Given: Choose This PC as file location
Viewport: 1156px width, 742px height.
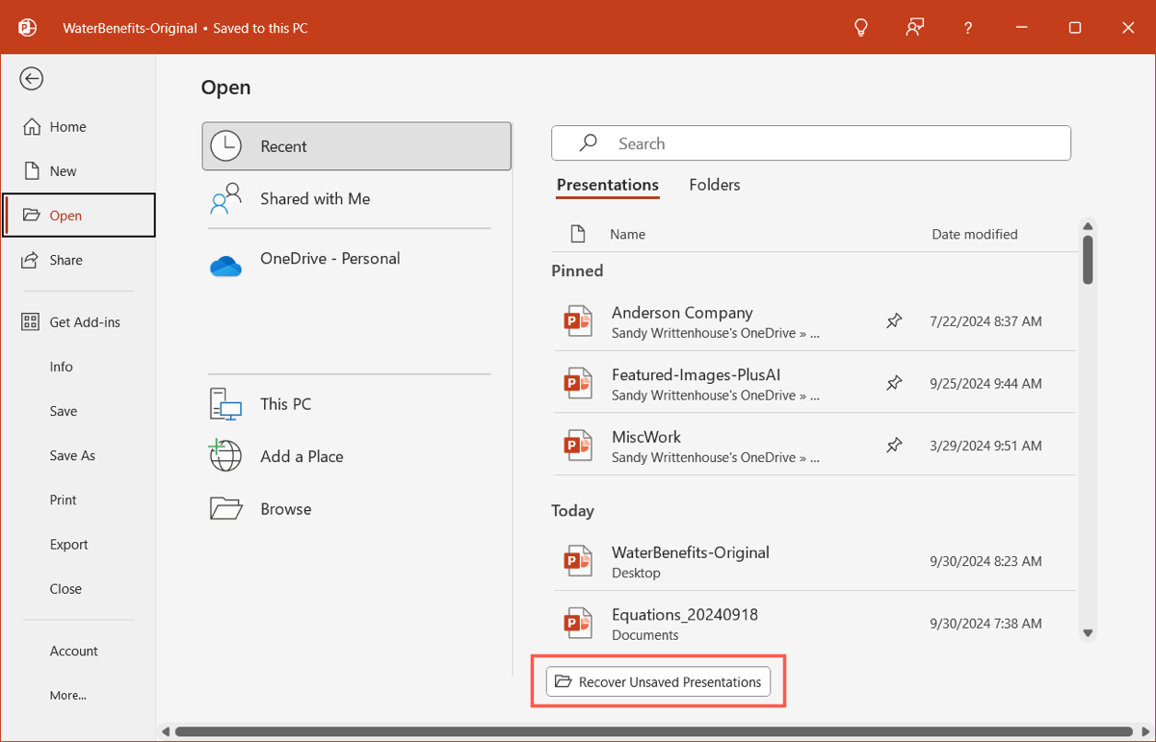Looking at the screenshot, I should pos(285,404).
